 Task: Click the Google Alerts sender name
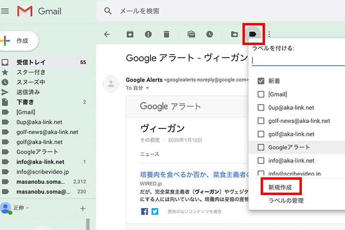[144, 80]
